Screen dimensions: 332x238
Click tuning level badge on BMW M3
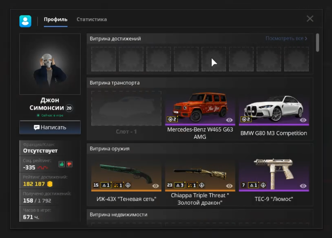pos(246,119)
